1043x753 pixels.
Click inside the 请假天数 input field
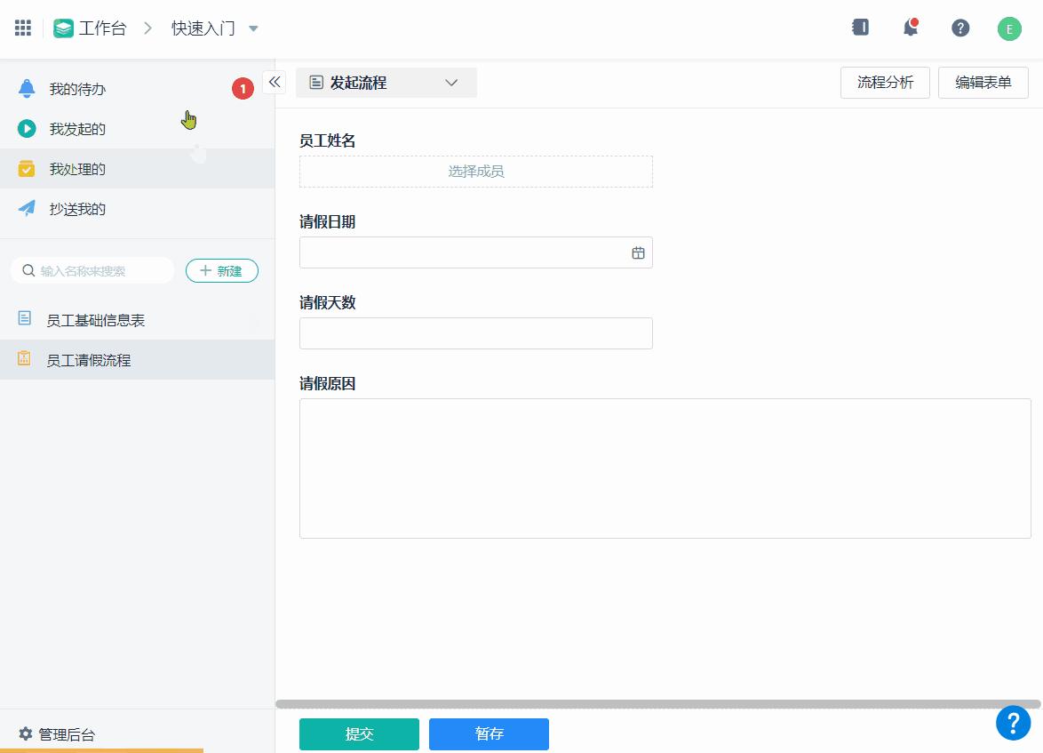475,332
